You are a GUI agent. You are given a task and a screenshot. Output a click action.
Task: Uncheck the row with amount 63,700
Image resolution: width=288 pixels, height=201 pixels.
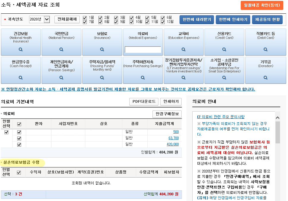tap(19, 138)
